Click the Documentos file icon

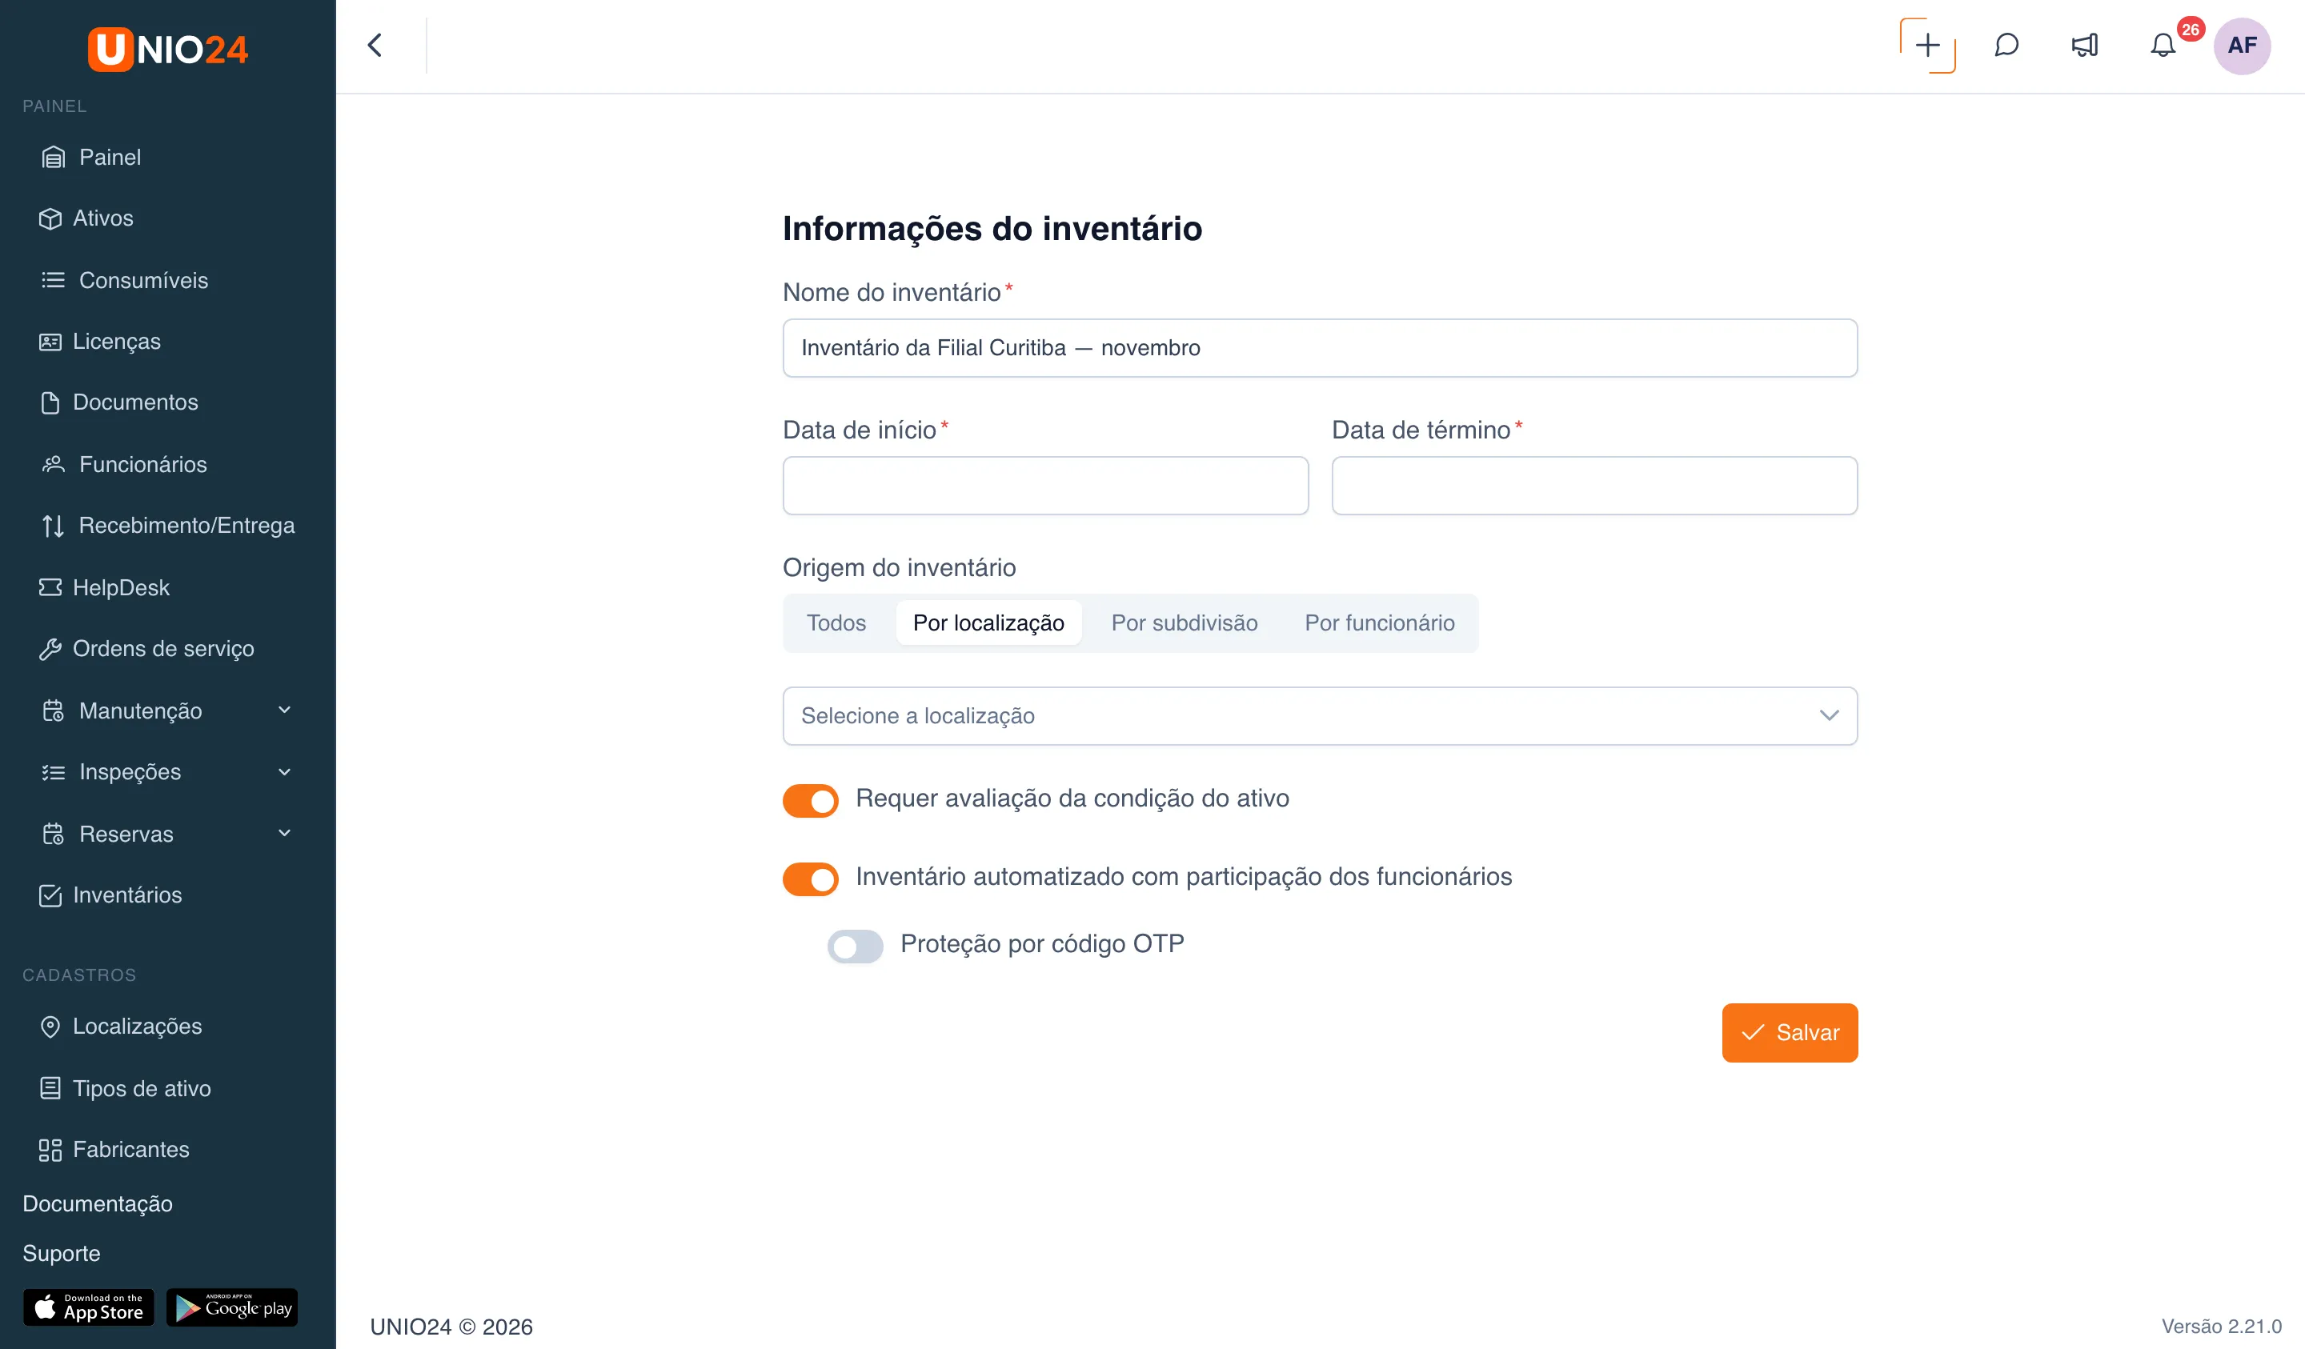pyautogui.click(x=50, y=403)
